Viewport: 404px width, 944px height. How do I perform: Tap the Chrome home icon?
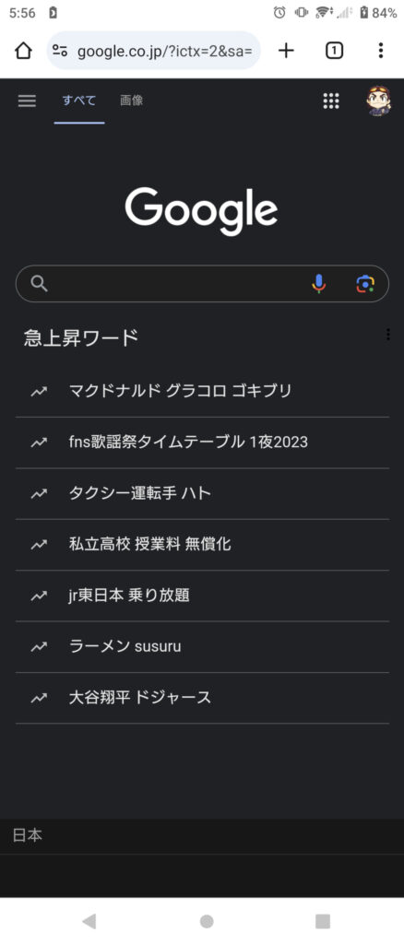click(x=23, y=51)
